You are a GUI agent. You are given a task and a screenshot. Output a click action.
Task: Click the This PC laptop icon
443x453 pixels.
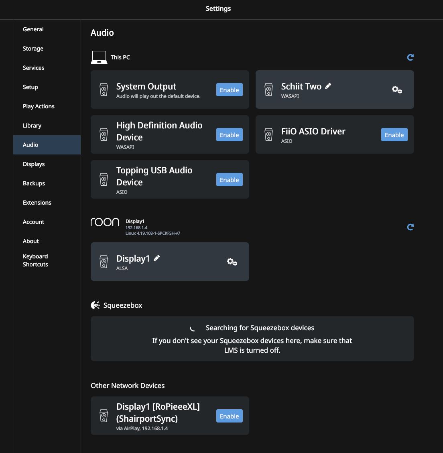click(99, 57)
